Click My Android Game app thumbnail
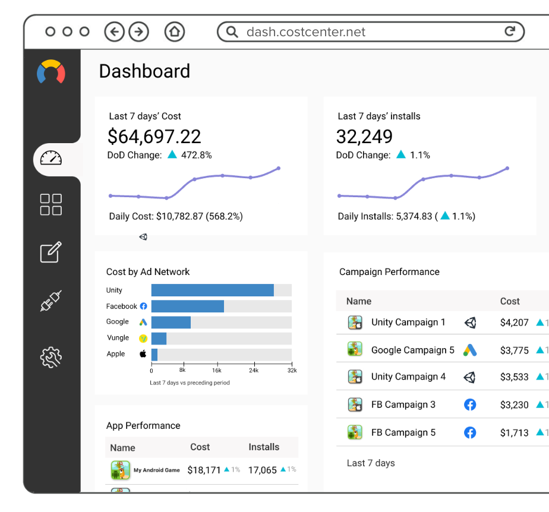Viewport: 549px width, 512px height. pyautogui.click(x=121, y=470)
